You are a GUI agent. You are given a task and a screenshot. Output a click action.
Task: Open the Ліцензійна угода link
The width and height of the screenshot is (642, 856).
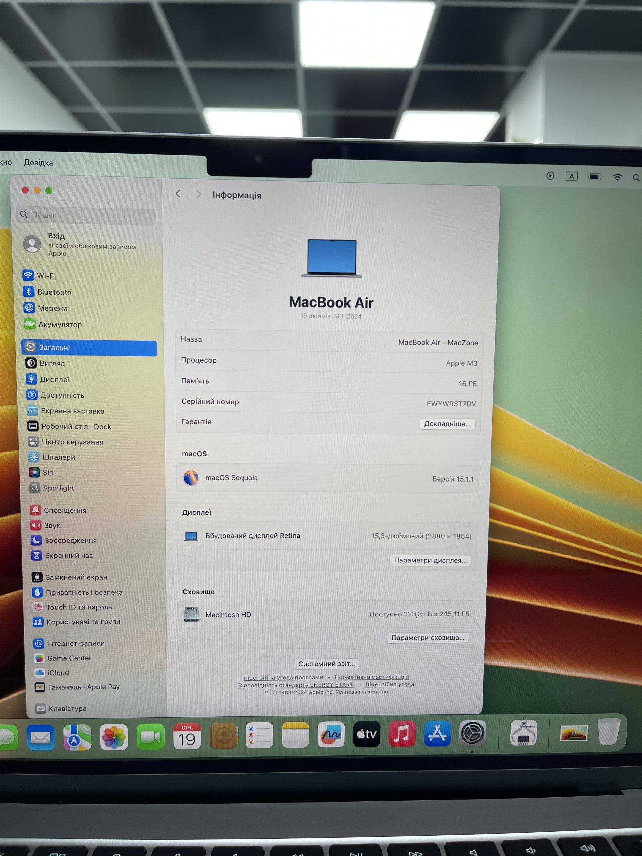pyautogui.click(x=390, y=684)
